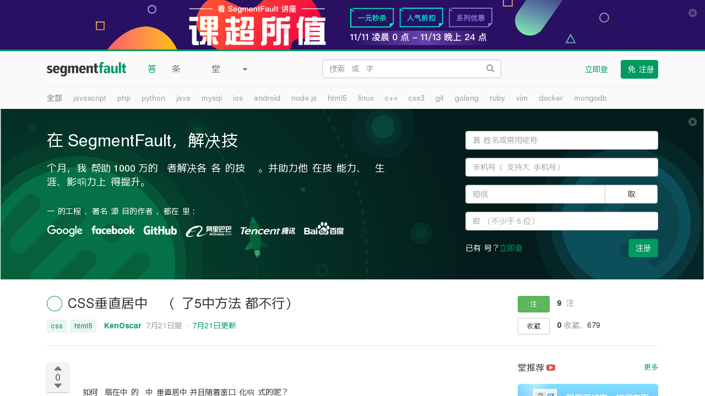Click the phone number field
The width and height of the screenshot is (705, 396).
coord(562,167)
